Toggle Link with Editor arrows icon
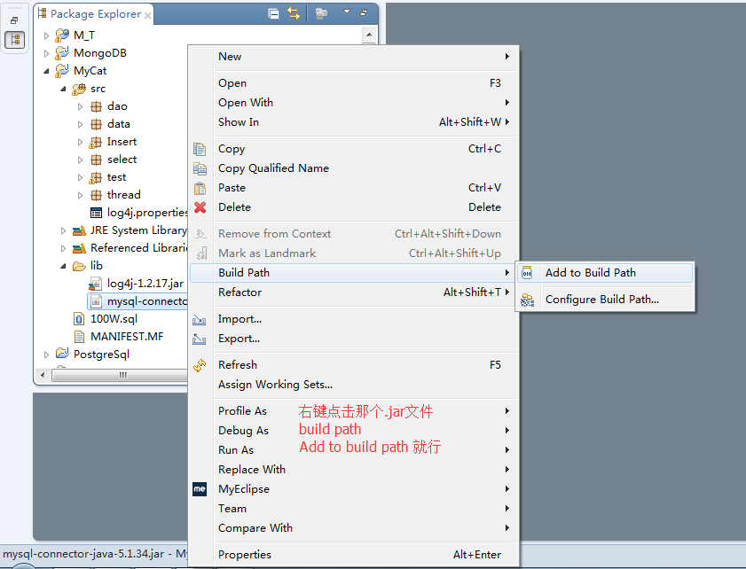The height and width of the screenshot is (569, 746). pyautogui.click(x=294, y=14)
